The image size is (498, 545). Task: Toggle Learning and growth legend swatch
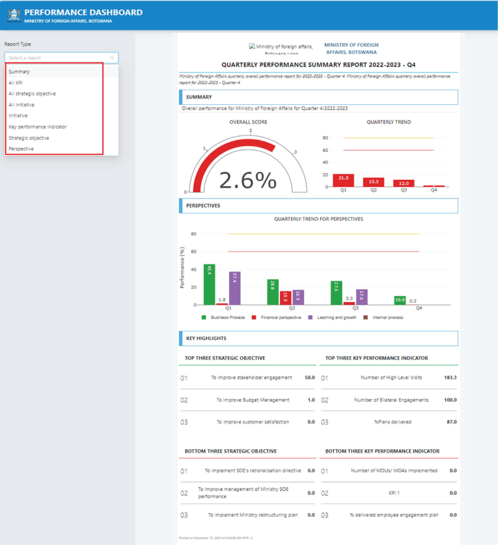coord(311,317)
